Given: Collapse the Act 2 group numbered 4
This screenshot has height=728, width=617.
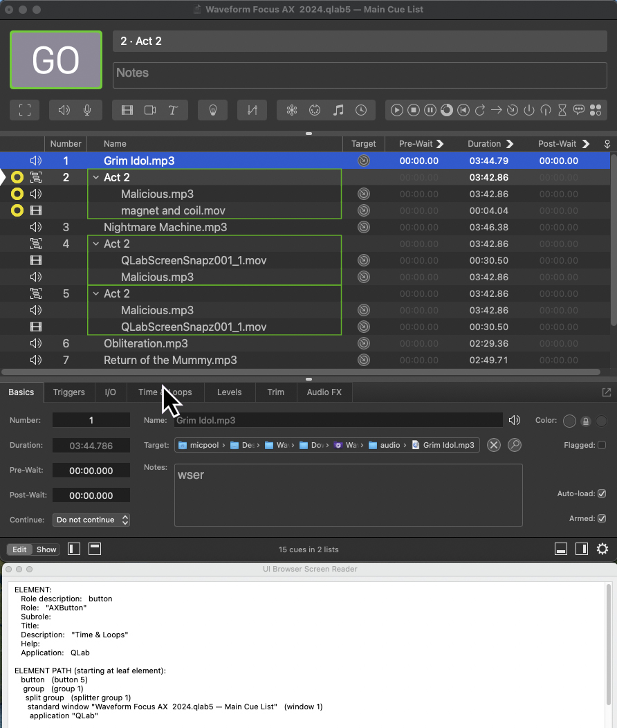Looking at the screenshot, I should [96, 244].
